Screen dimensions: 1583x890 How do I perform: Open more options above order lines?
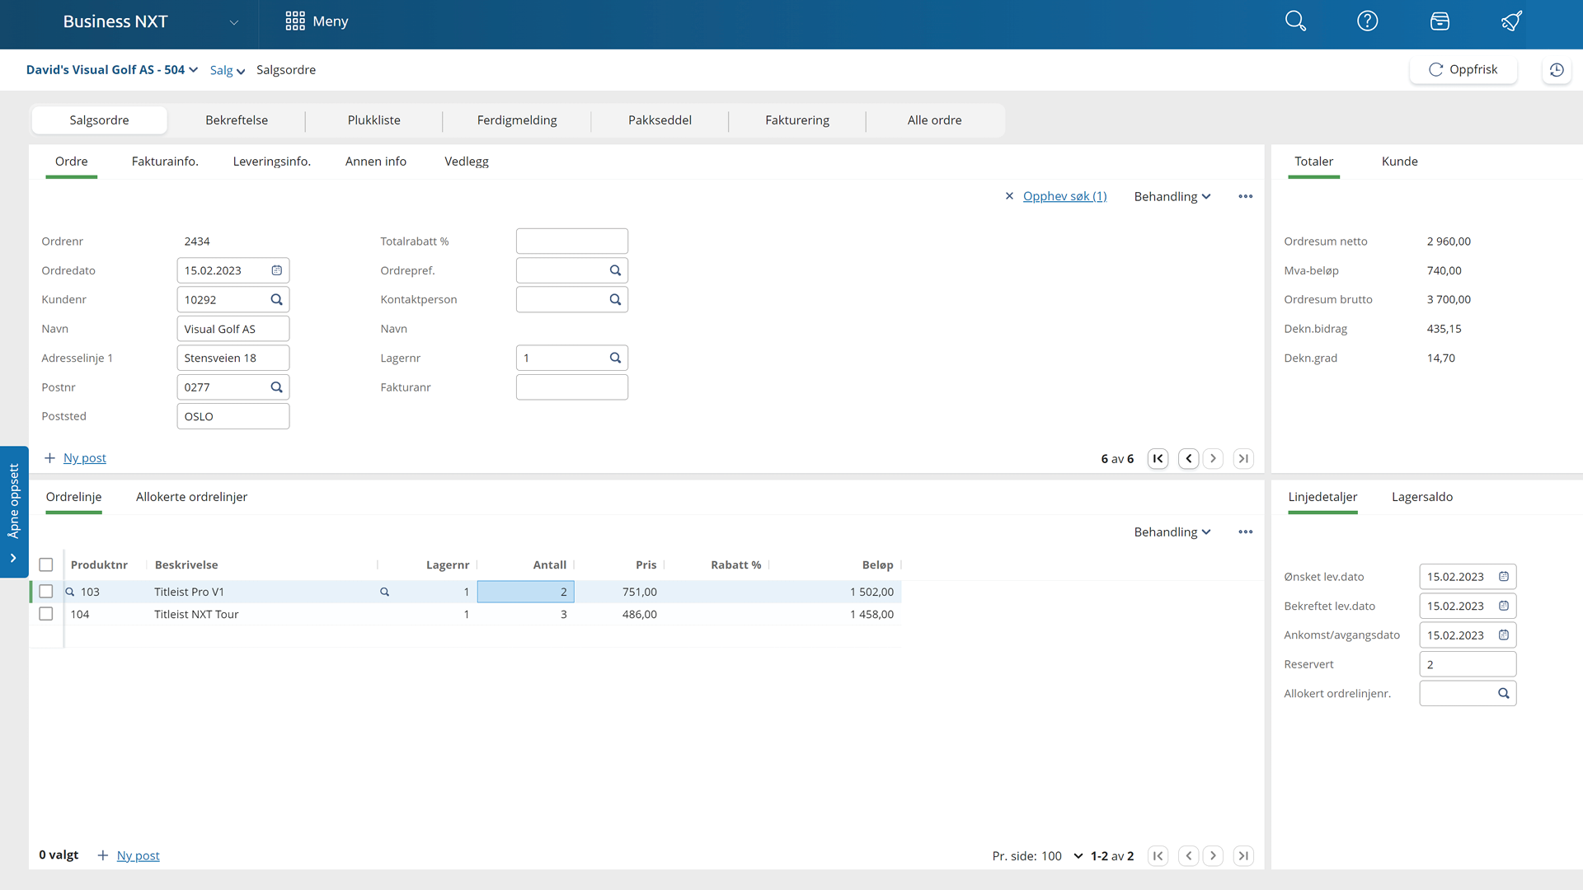tap(1245, 532)
